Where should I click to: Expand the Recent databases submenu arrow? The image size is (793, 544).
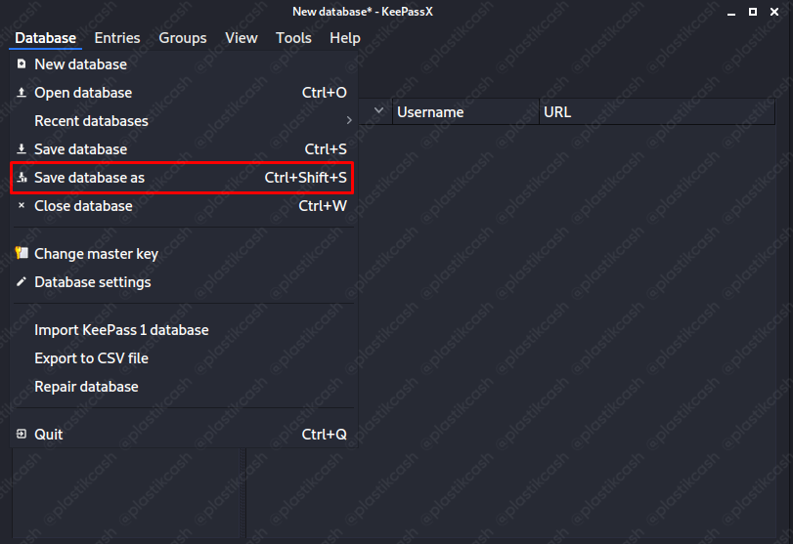coord(349,121)
